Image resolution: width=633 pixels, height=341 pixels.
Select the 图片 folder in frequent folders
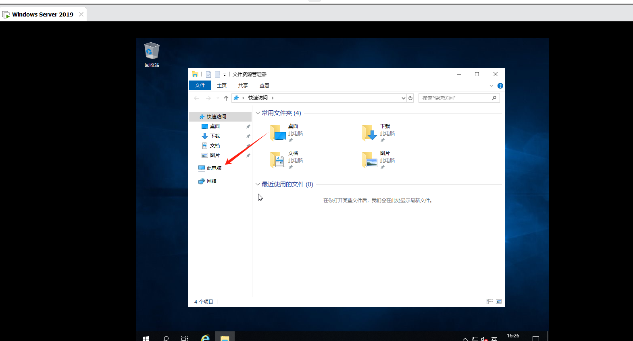(379, 160)
